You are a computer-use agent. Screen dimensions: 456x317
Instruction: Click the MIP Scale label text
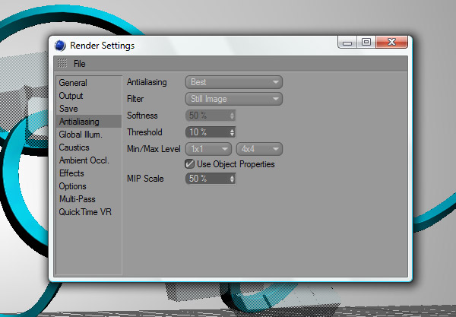click(x=145, y=179)
